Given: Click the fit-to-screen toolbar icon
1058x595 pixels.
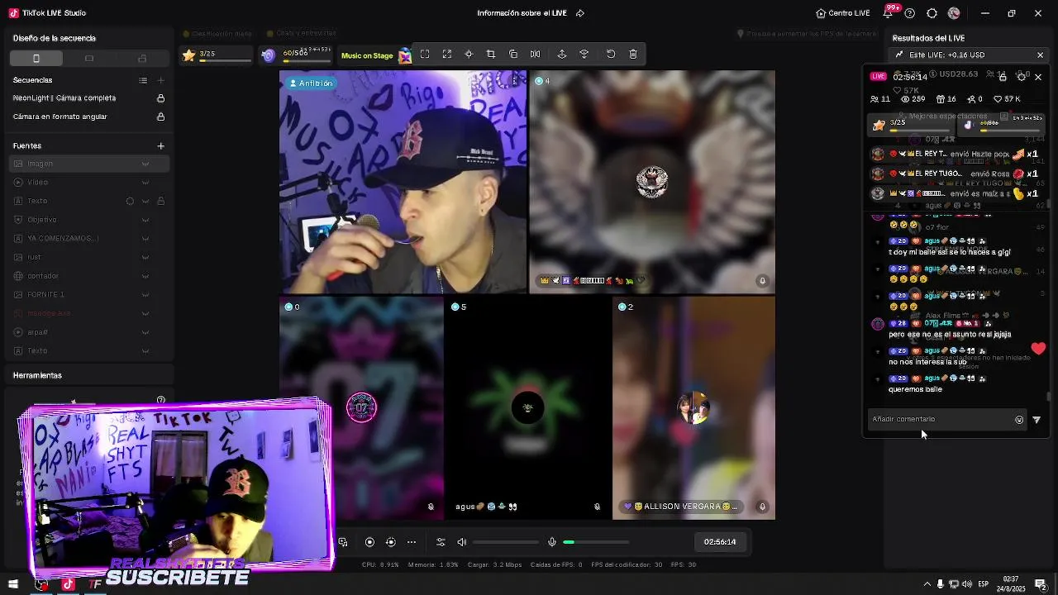Looking at the screenshot, I should coord(425,55).
